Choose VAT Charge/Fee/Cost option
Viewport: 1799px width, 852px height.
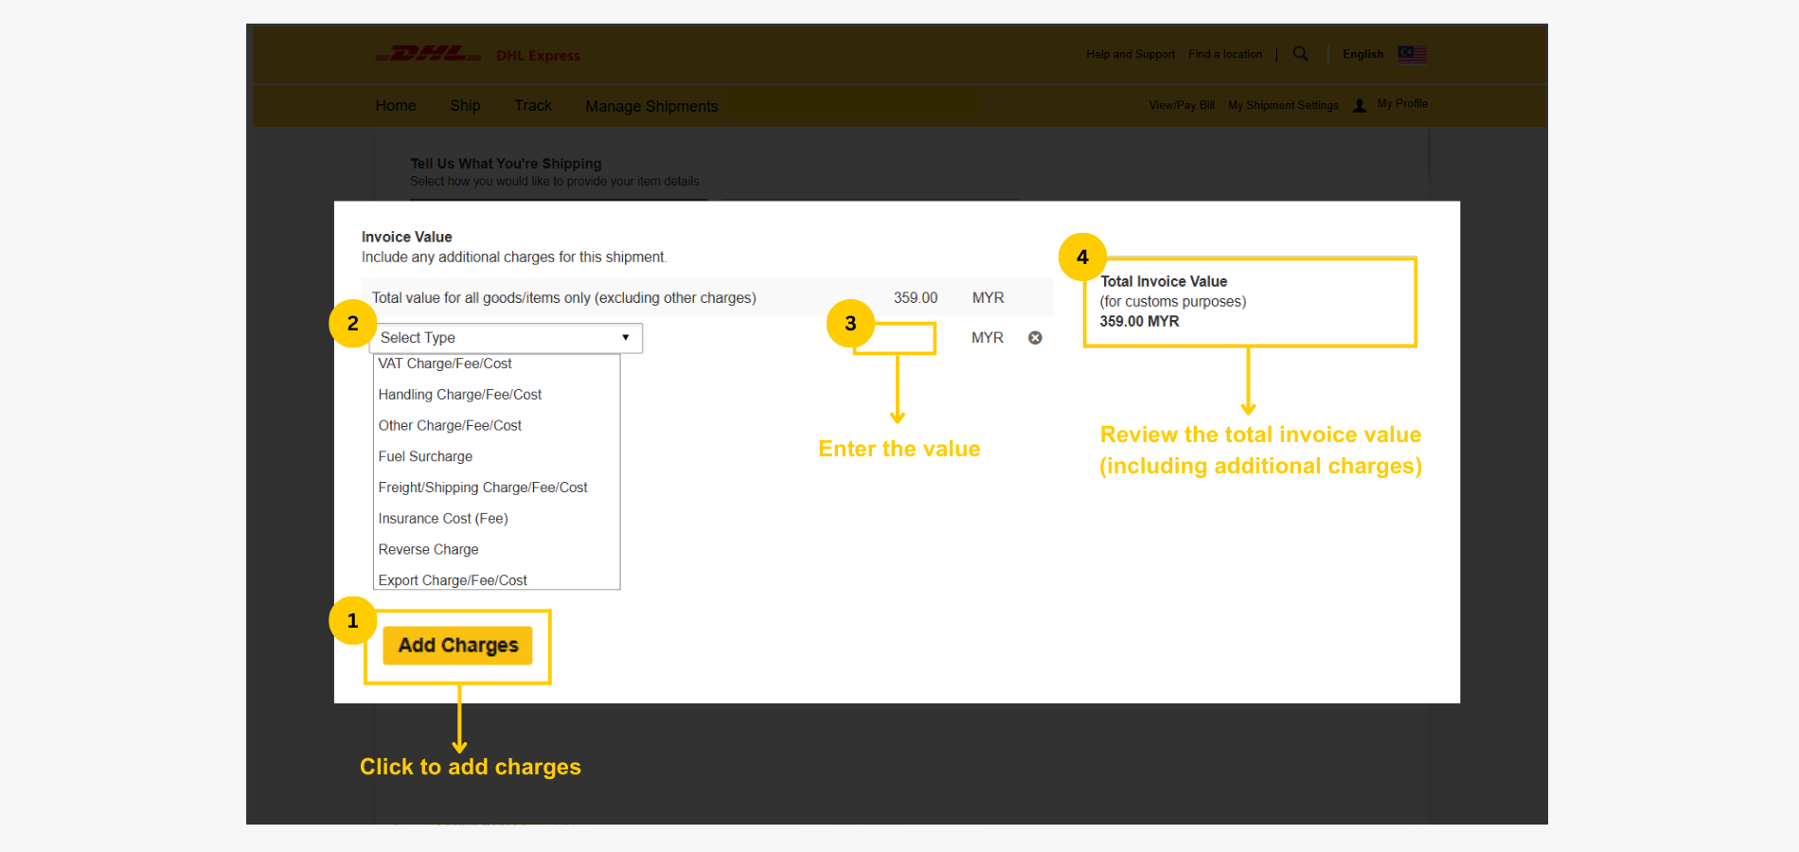pos(445,364)
